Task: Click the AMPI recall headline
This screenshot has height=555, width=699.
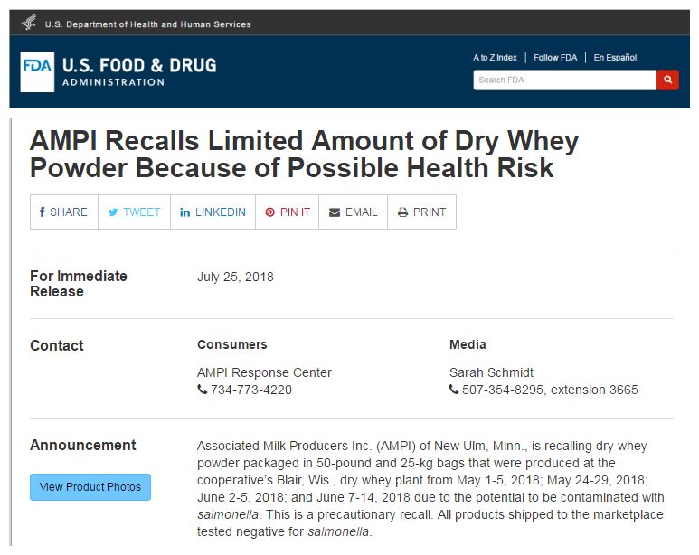Action: tap(304, 155)
